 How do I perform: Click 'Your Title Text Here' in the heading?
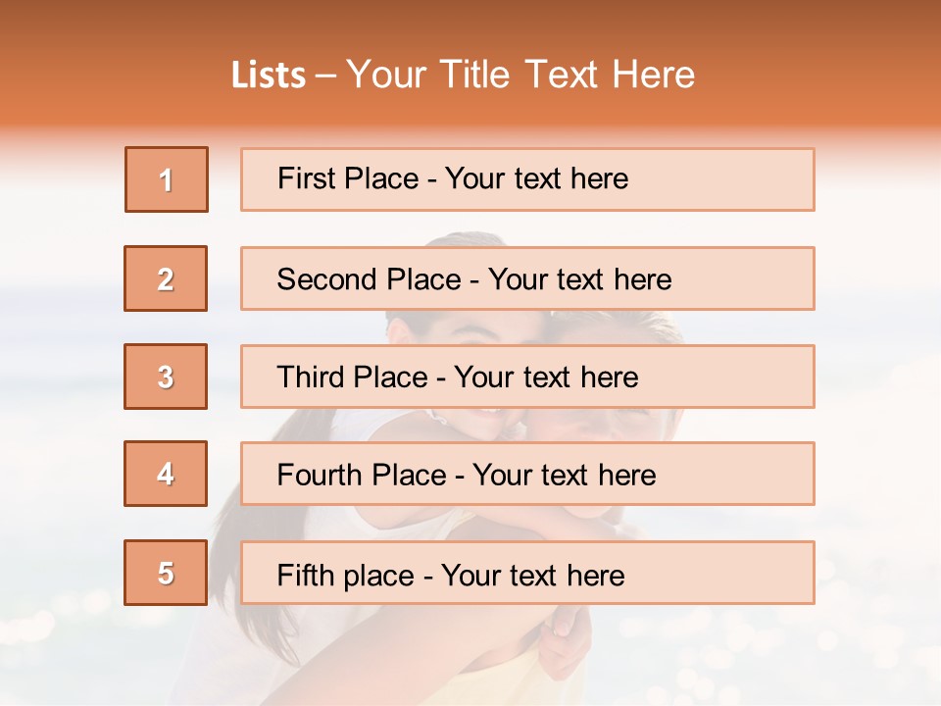520,75
